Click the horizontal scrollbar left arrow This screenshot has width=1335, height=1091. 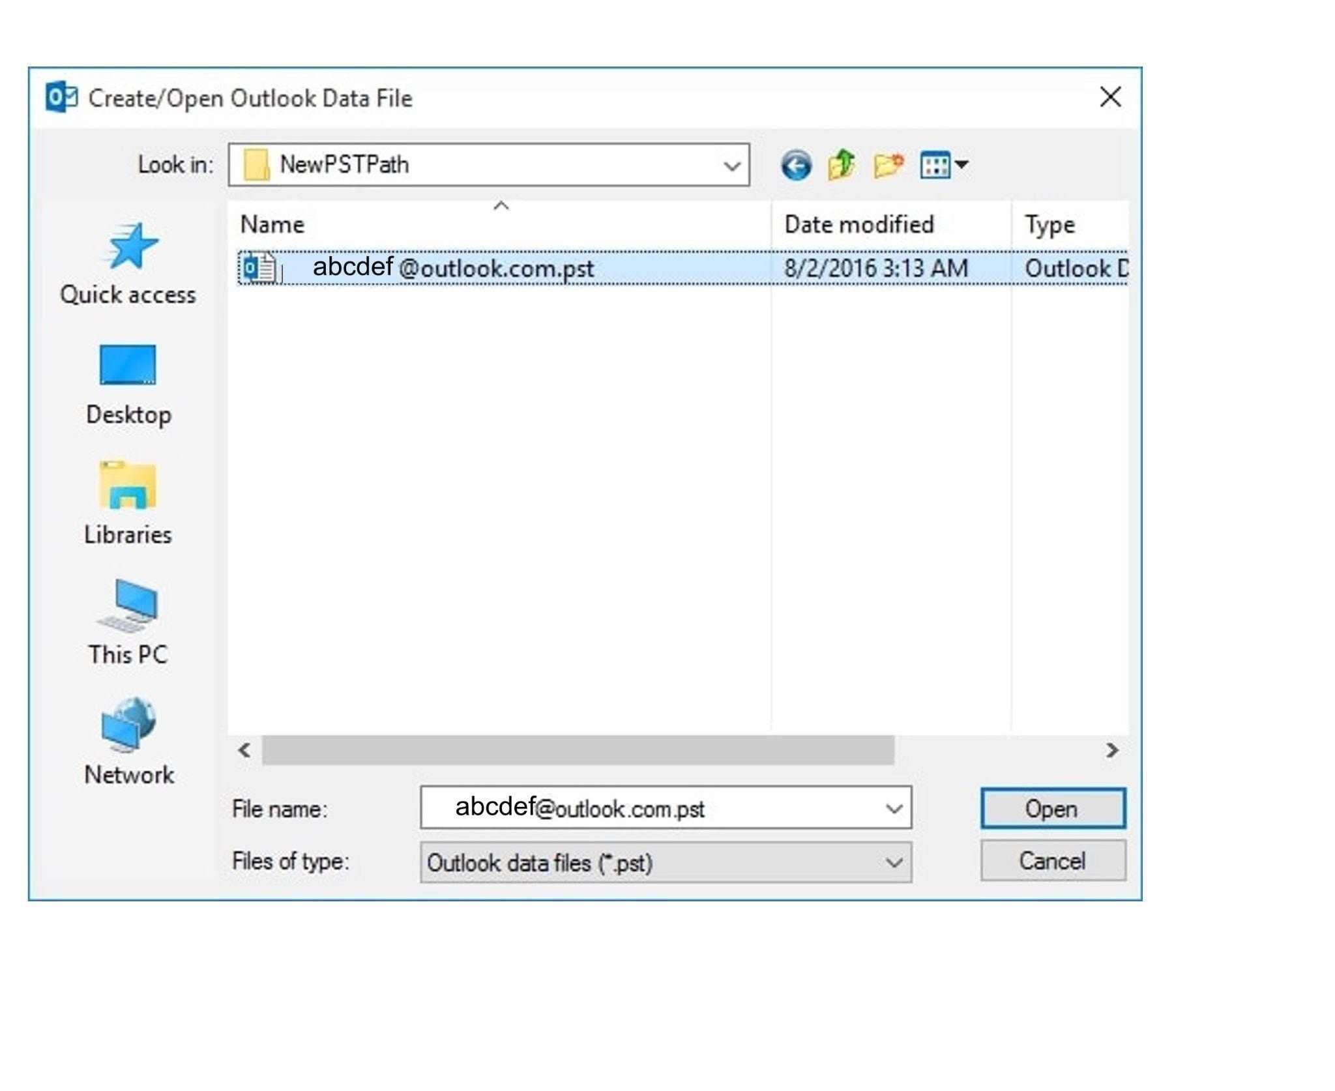pos(245,750)
